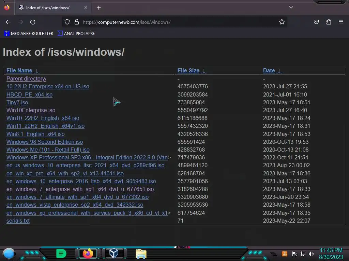Download 10 22H2 Enterprise x64 en-US.iso
Image resolution: width=349 pixels, height=261 pixels.
(48, 87)
